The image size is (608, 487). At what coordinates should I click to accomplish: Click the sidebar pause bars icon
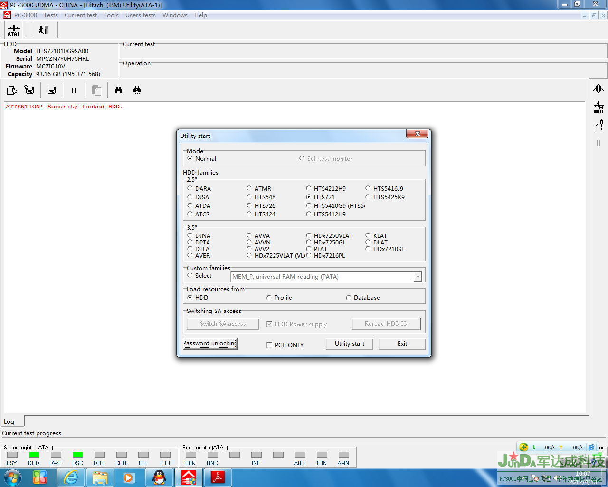click(598, 143)
